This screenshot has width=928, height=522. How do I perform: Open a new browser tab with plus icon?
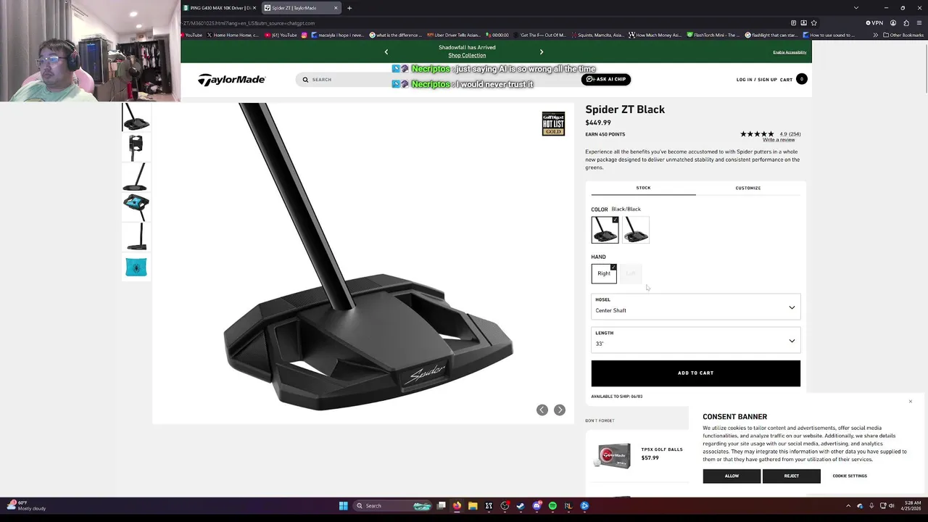point(349,8)
